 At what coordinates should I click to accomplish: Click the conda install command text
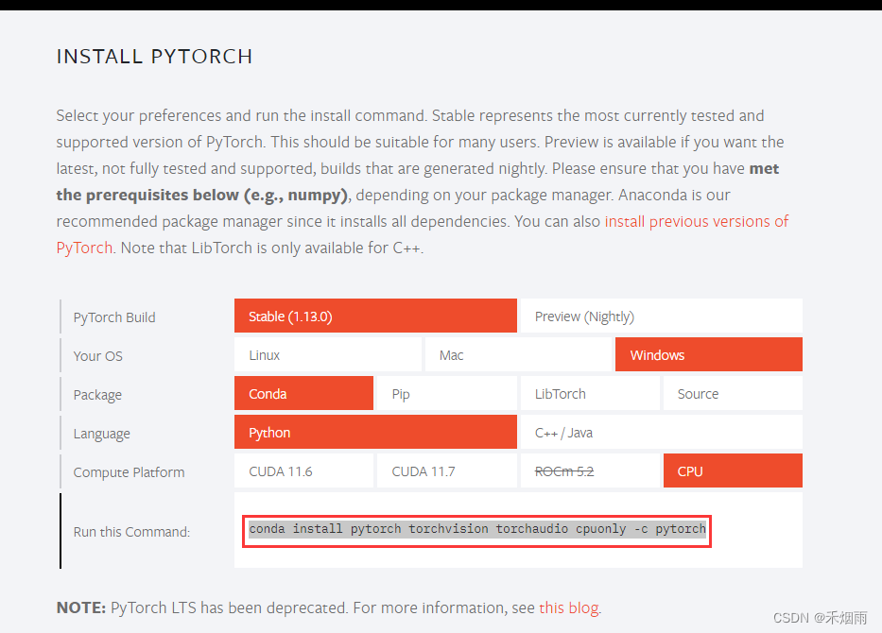click(477, 529)
